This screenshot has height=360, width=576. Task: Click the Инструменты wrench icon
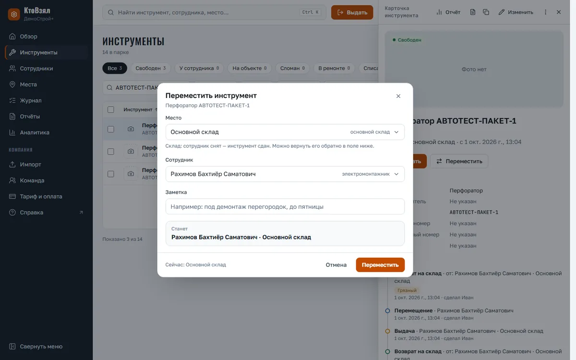13,52
